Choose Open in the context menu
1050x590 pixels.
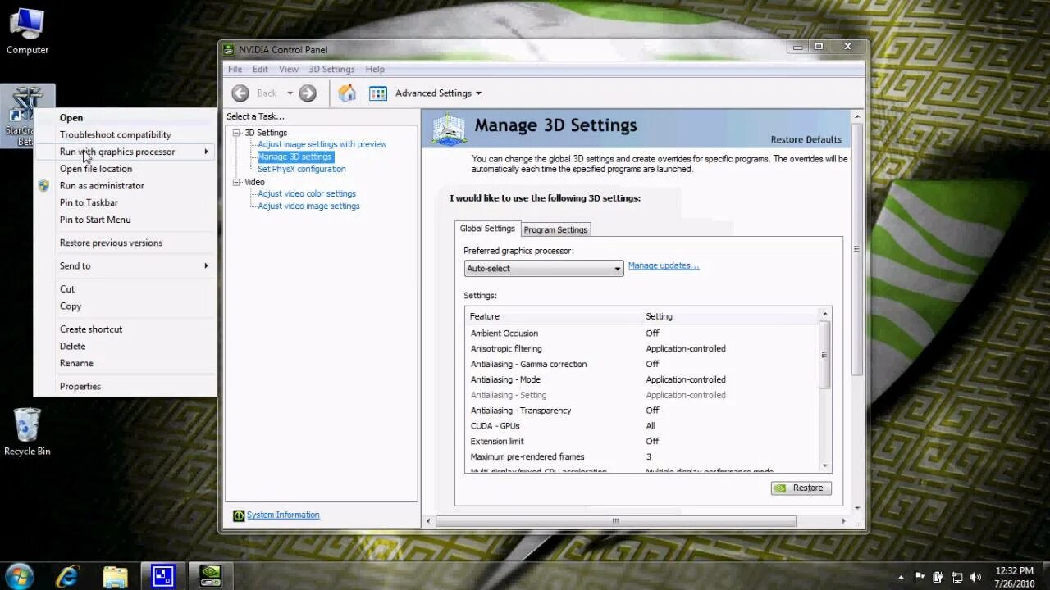(125, 118)
